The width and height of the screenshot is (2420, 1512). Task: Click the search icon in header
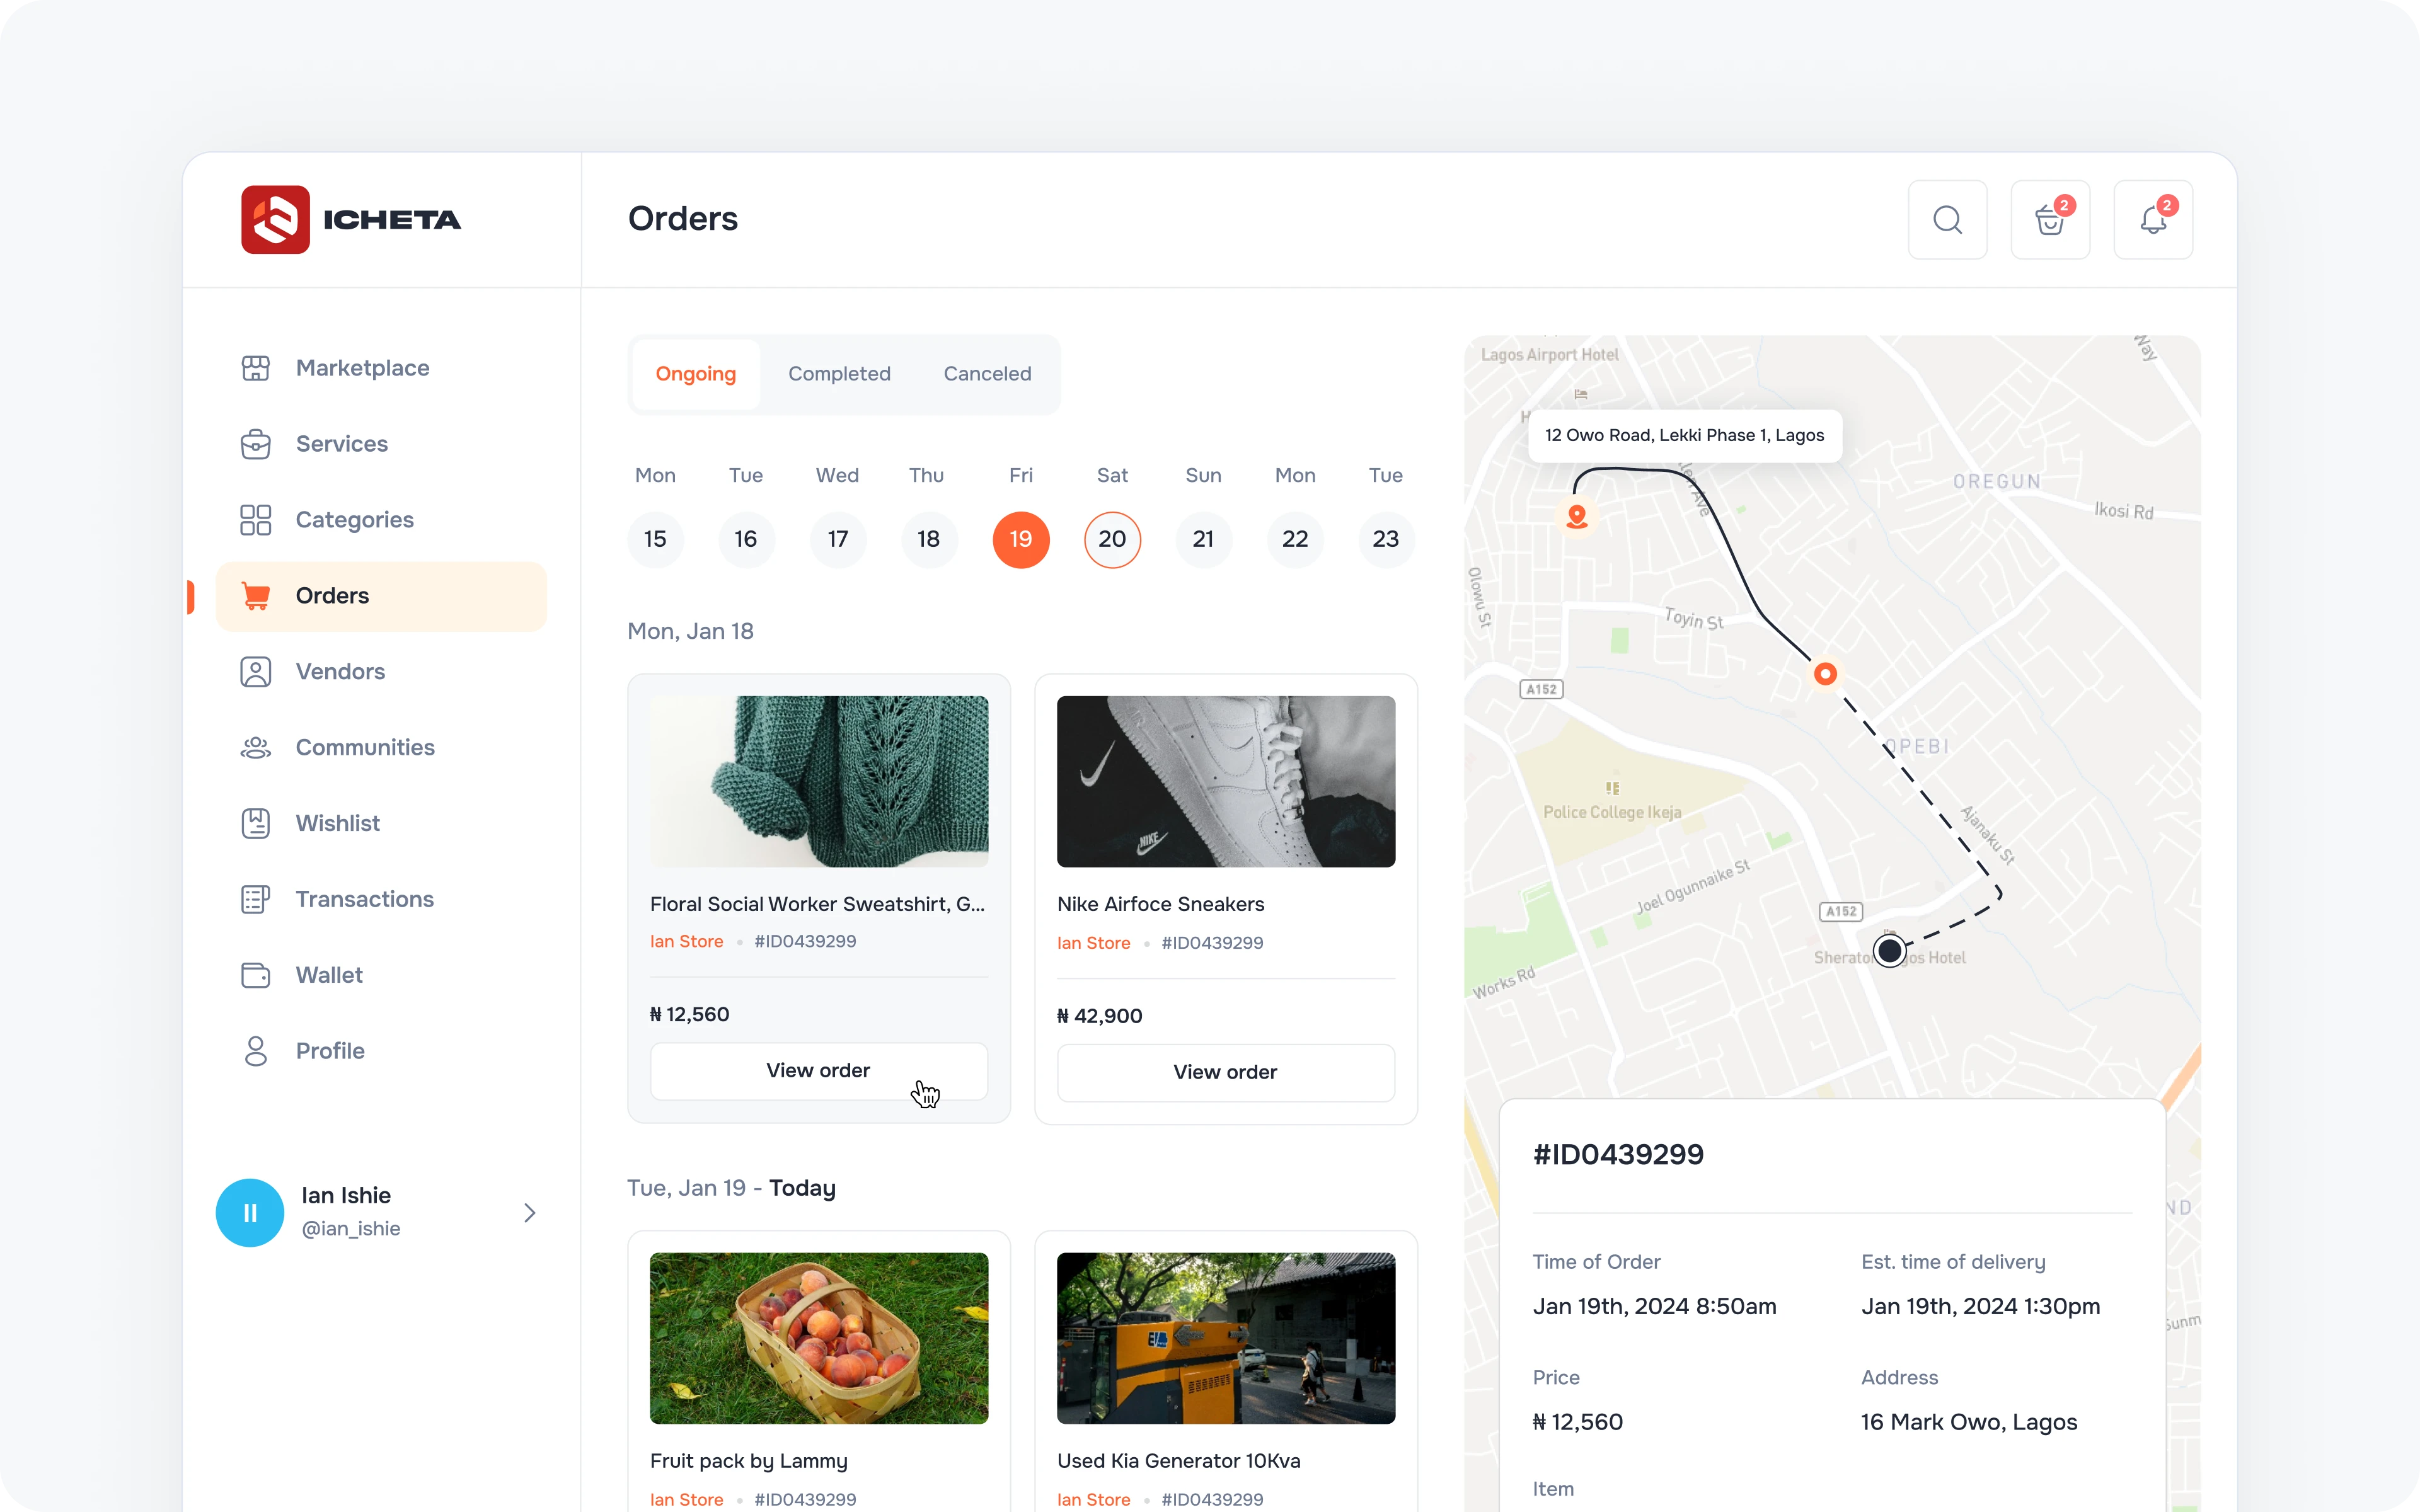(1946, 220)
